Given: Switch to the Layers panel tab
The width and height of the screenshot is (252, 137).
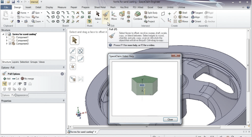Looking at the screenshot, I should (15, 62).
